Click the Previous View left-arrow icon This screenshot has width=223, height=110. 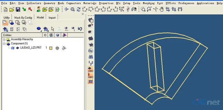click(66, 9)
